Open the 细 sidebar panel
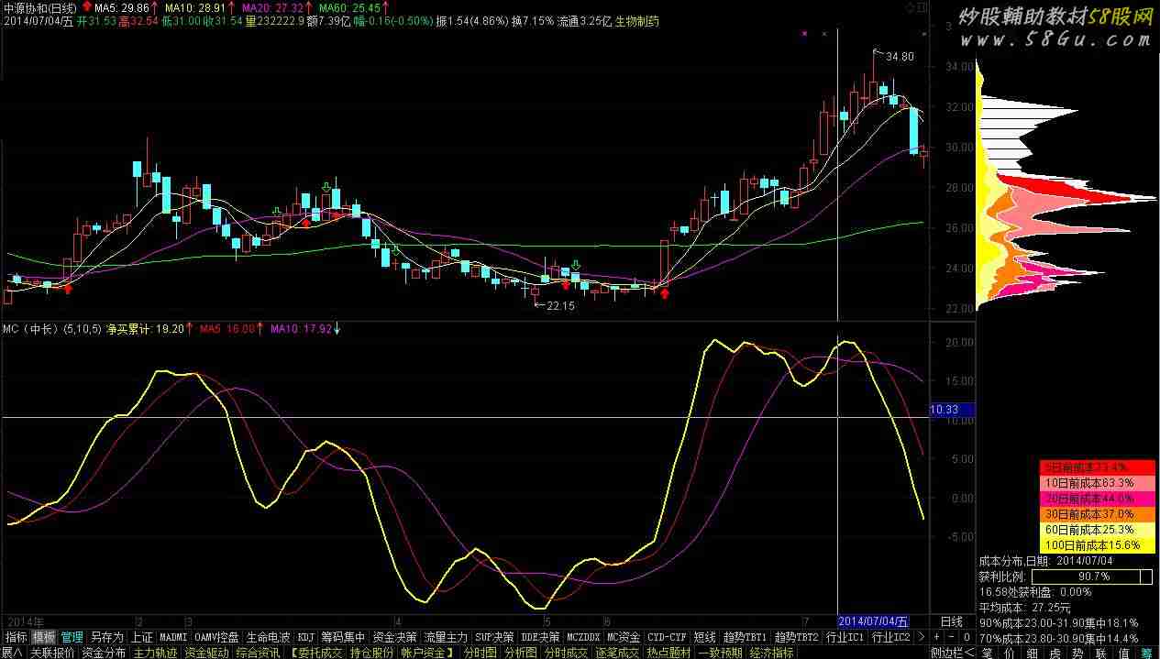The width and height of the screenshot is (1160, 659). coord(1033,653)
